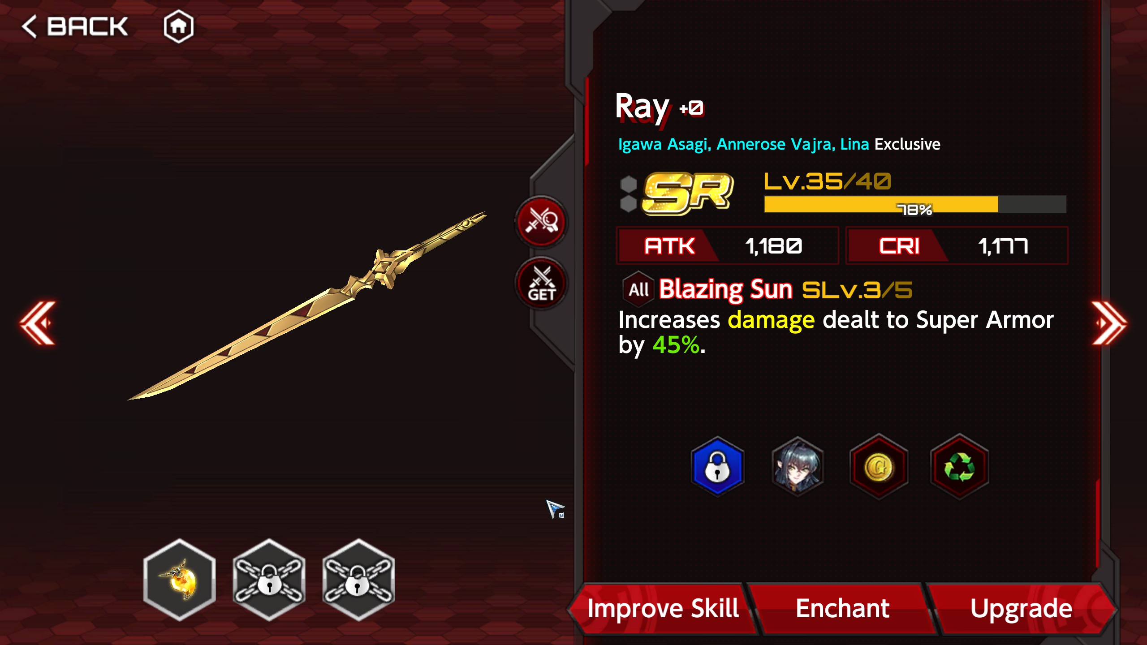This screenshot has width=1147, height=645.
Task: Open the golden orb gem slot
Action: point(180,580)
